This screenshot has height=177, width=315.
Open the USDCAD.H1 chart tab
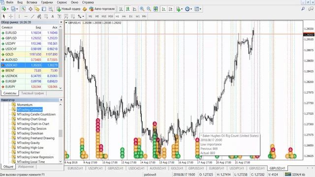tap(136, 168)
